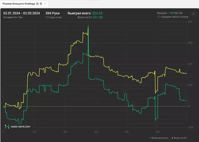Screen dimensions: 199x142
Task: Open chart settings gear icon
Action: coord(194,14)
